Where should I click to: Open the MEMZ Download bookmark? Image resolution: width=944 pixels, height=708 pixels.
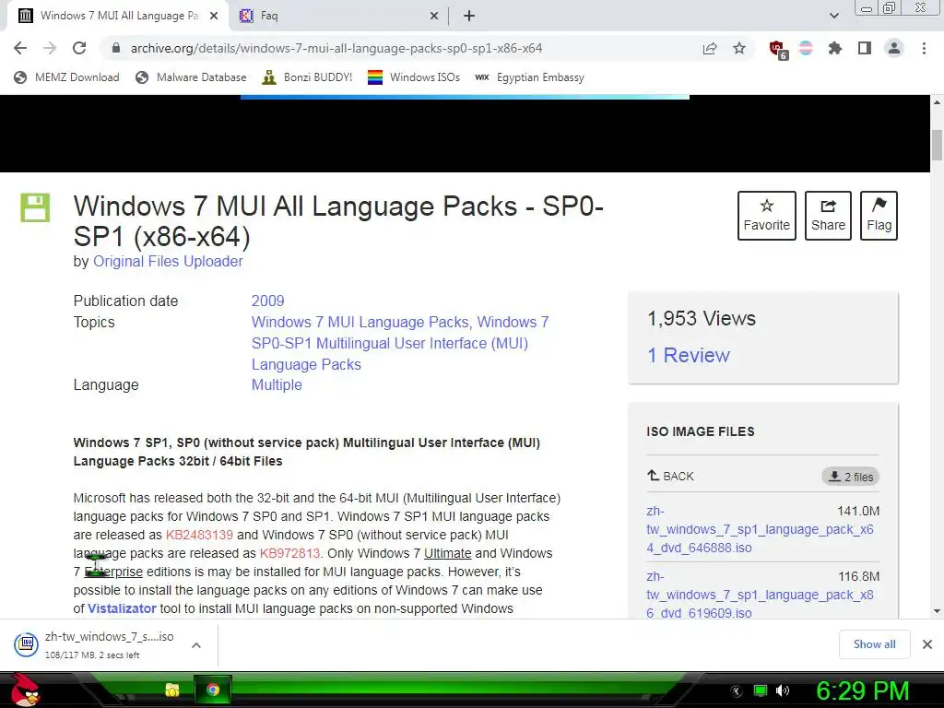(66, 77)
